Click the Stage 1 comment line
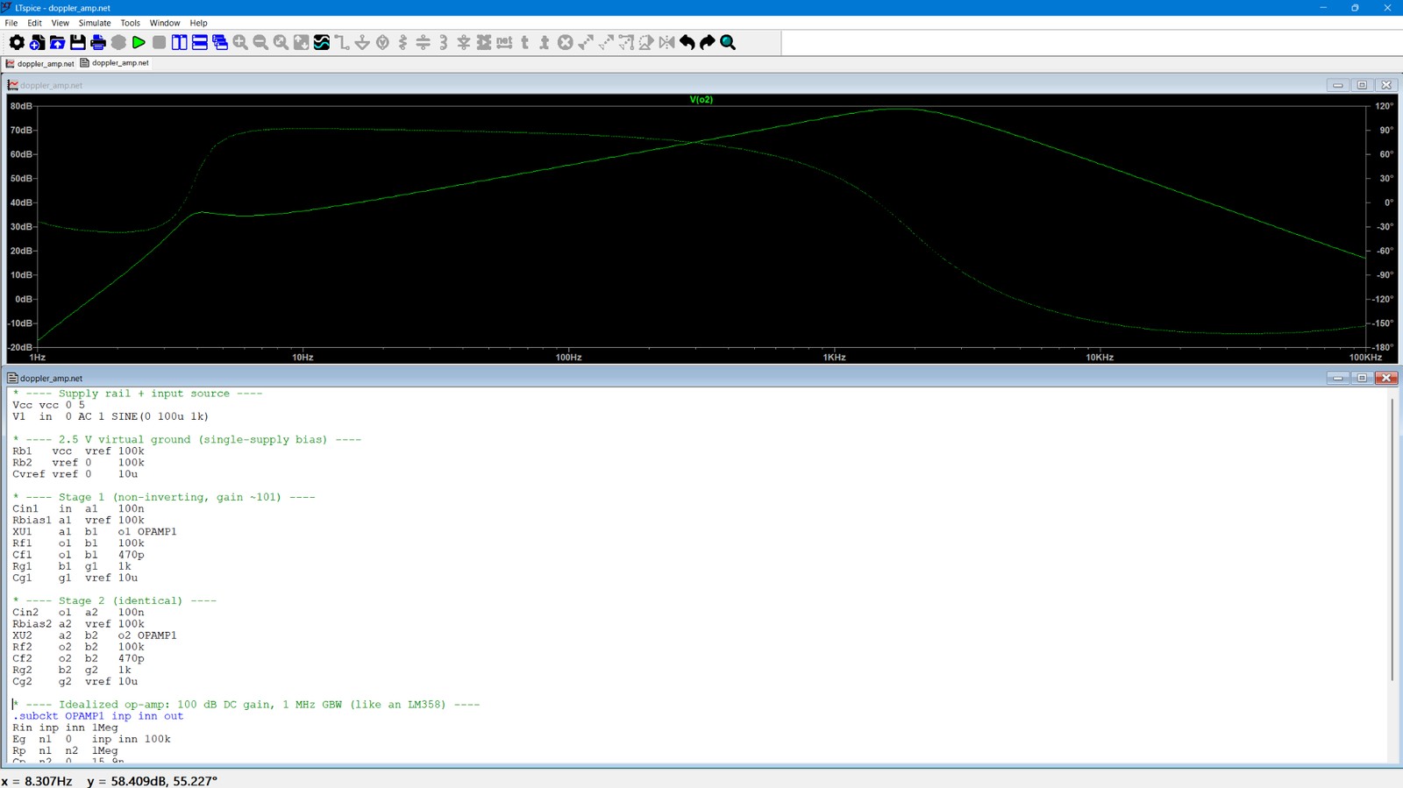 [x=164, y=497]
